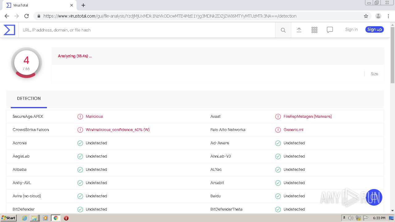This screenshot has height=222, width=395.
Task: Click Avast malicious alert icon
Action: point(278,117)
